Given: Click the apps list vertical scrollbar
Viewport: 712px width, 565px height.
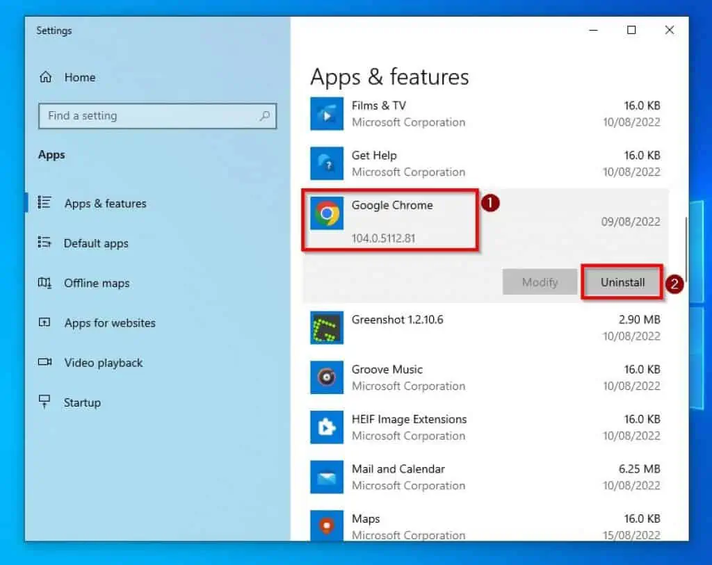Looking at the screenshot, I should [686, 249].
